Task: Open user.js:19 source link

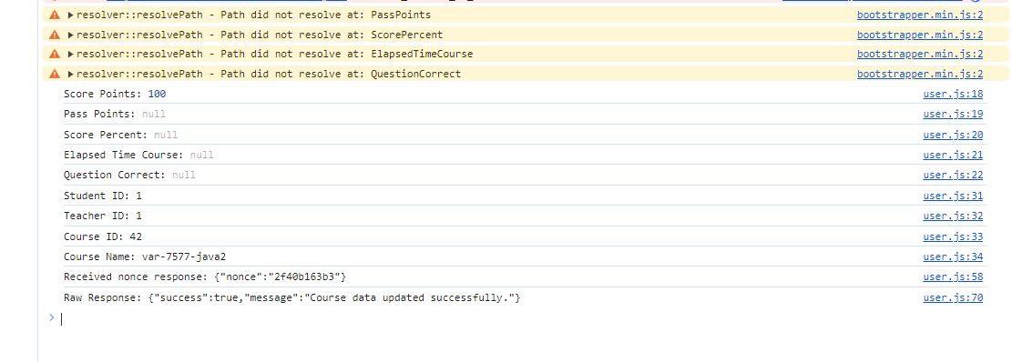Action: click(x=953, y=114)
